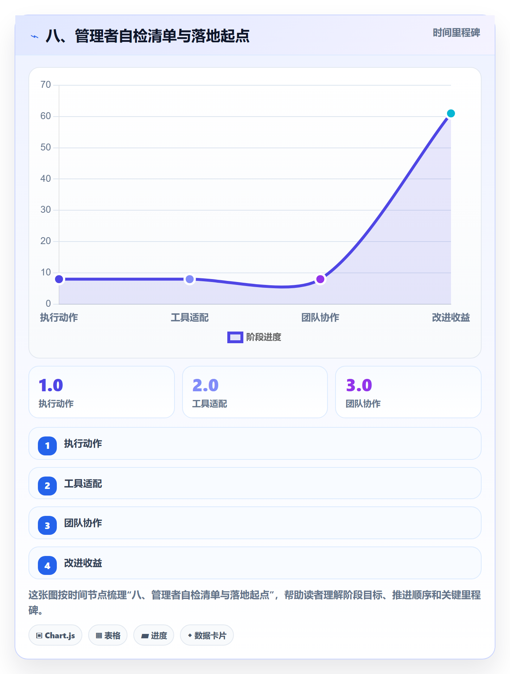Click the 工具适配 x-axis label on the chart
510x674 pixels.
(x=189, y=317)
